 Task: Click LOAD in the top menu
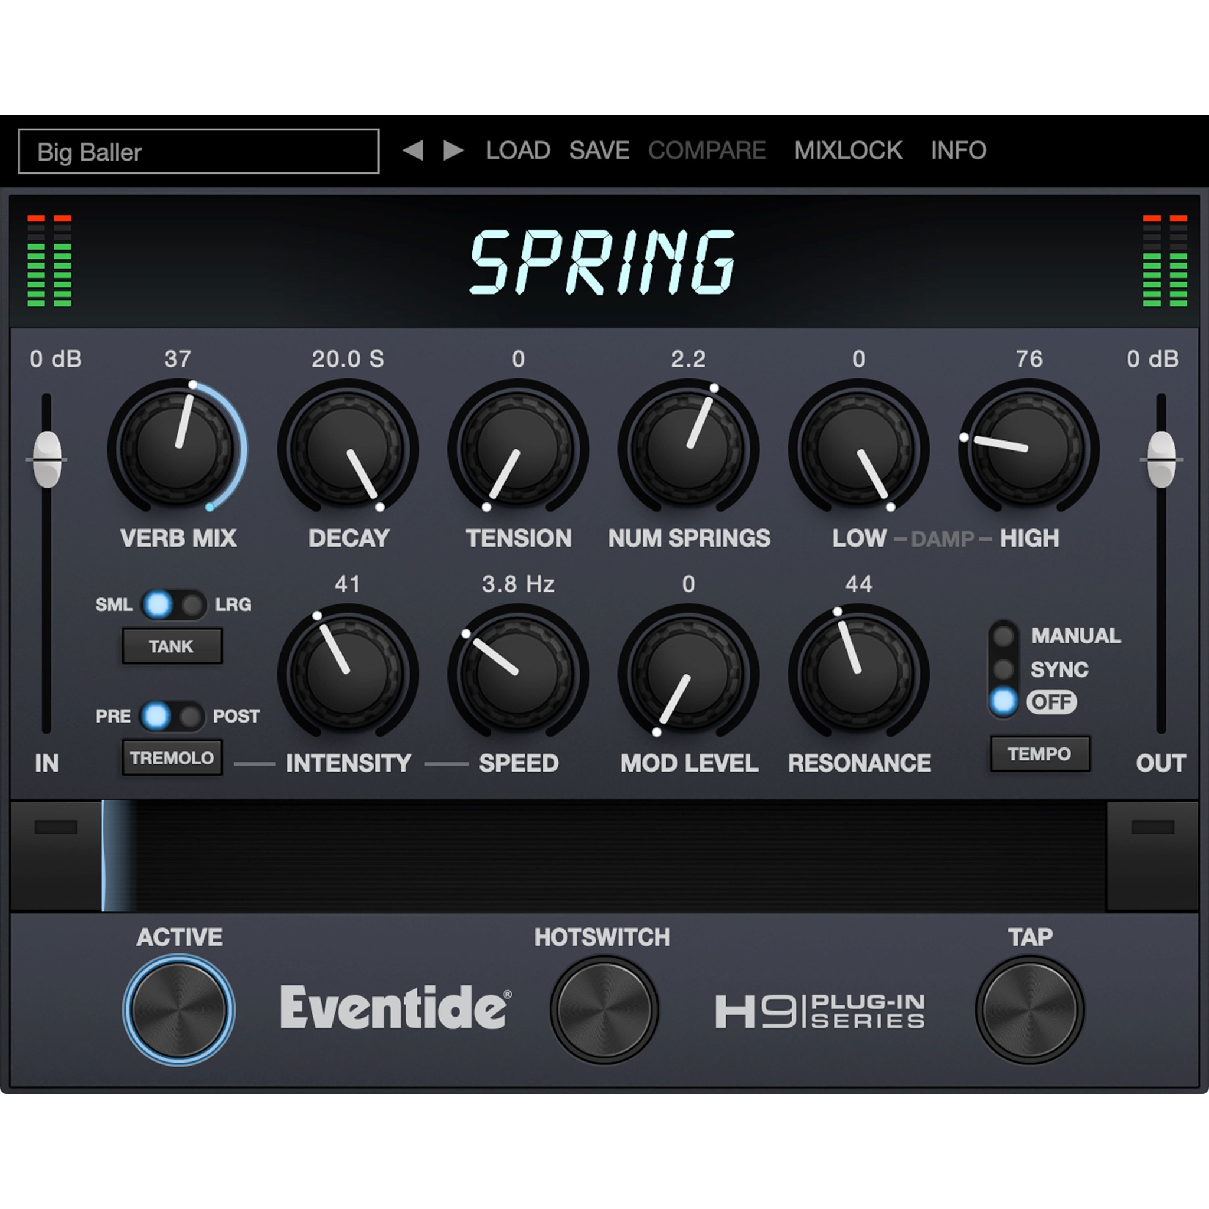(x=517, y=149)
